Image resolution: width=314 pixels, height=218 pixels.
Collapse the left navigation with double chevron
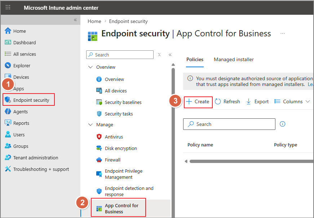[x=75, y=19]
